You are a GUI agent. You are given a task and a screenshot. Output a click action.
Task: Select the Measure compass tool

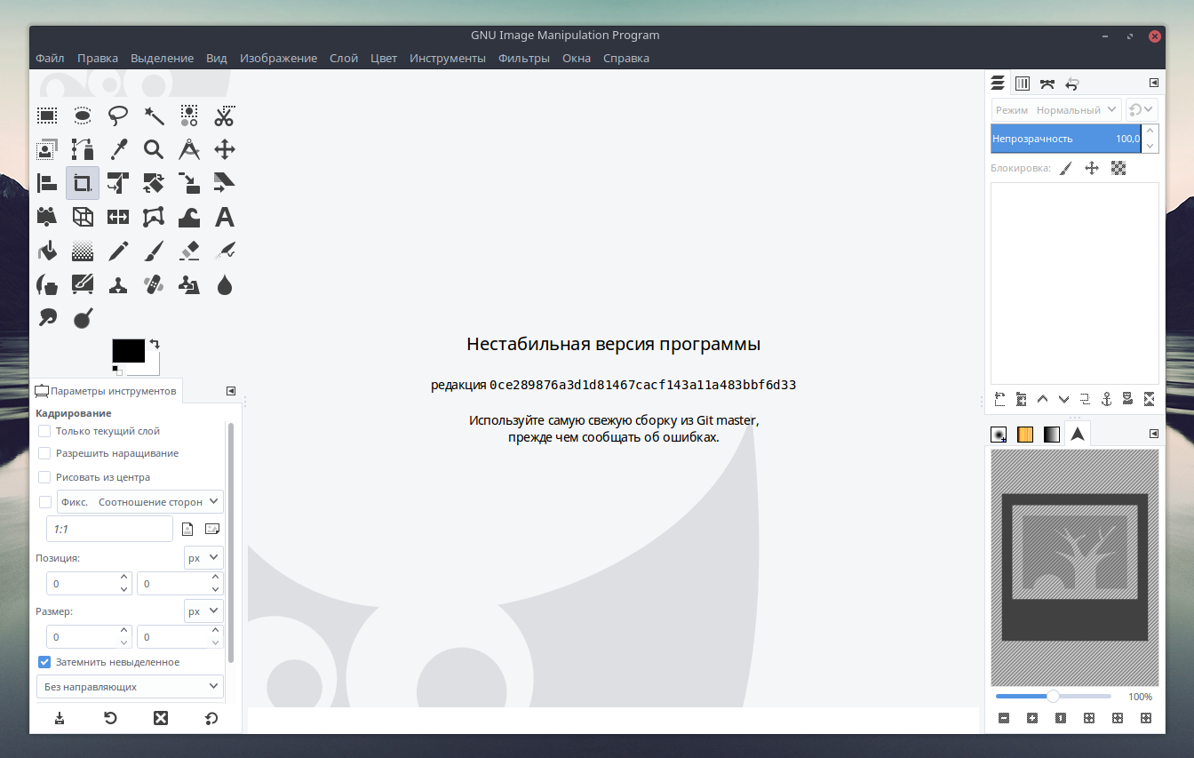pos(189,149)
